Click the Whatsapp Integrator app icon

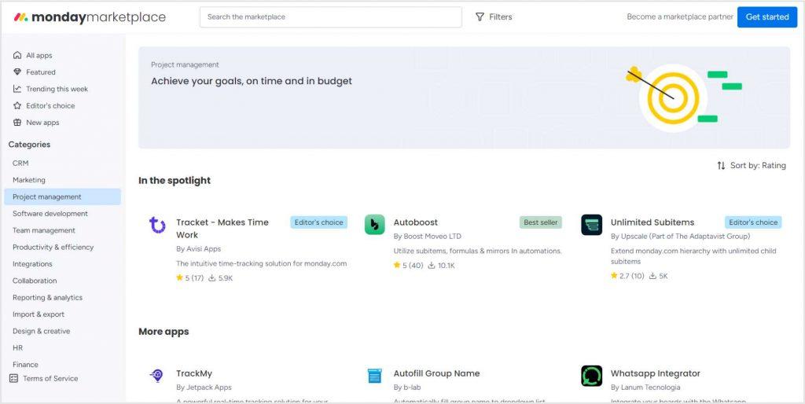click(591, 376)
